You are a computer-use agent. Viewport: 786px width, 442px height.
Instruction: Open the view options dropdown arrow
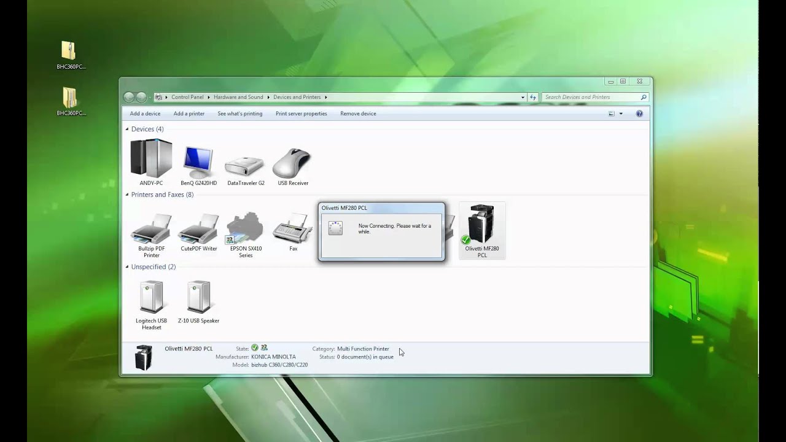pos(621,114)
